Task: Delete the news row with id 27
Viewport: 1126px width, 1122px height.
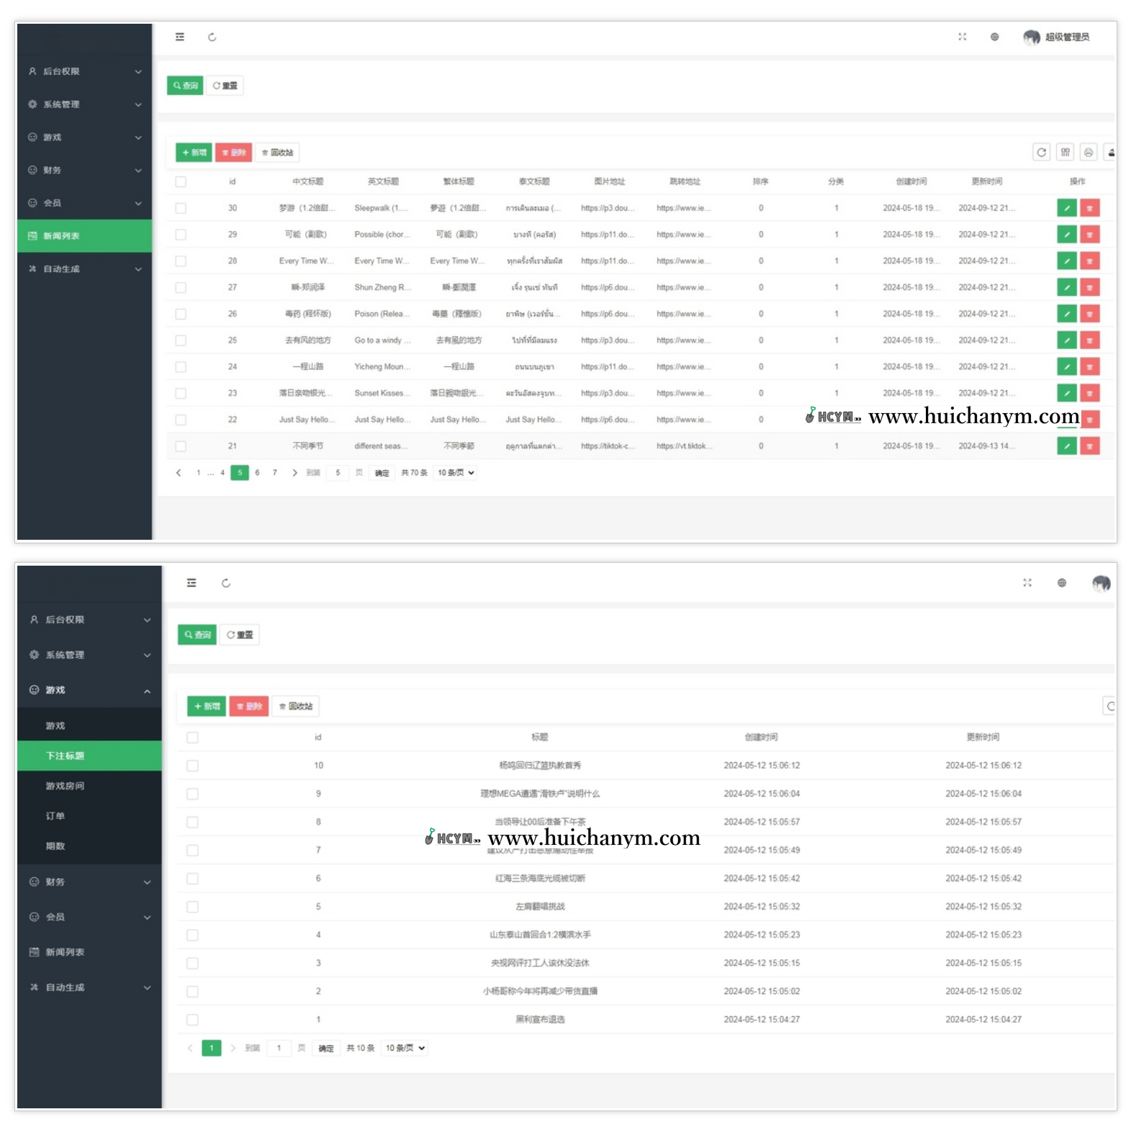Action: click(x=1089, y=288)
